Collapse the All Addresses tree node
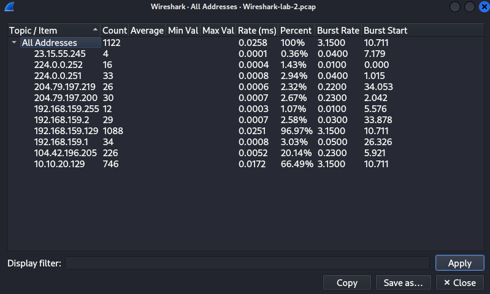Screen dimensions: 490x294 pos(14,42)
